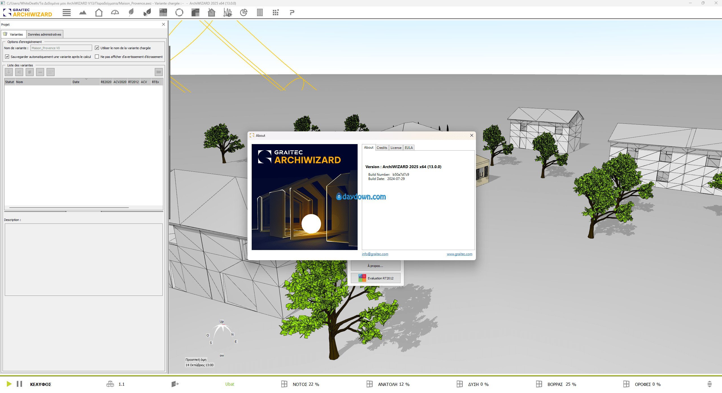Open the grey texture image icon
This screenshot has width=722, height=393.
pos(163,12)
